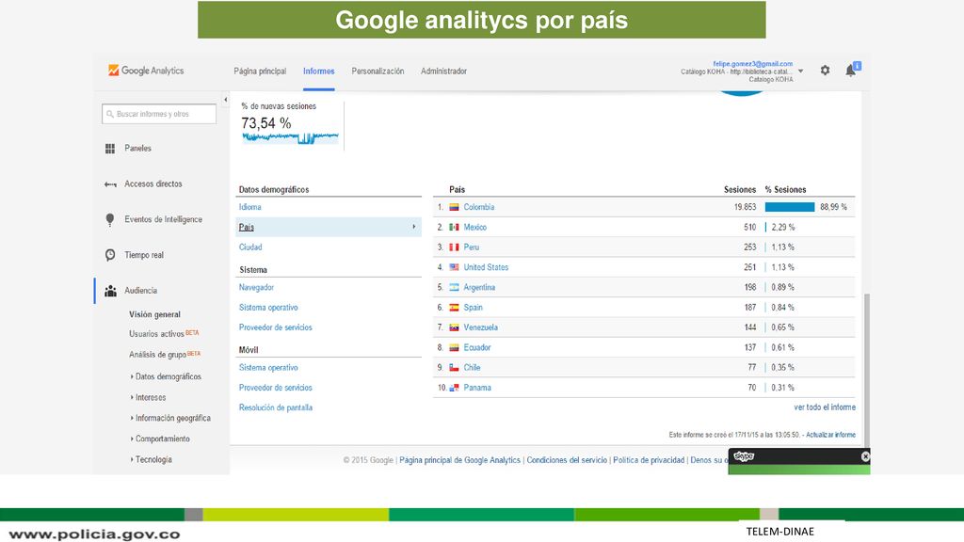
Task: Select Visión general under Audiencia
Action: tap(155, 314)
